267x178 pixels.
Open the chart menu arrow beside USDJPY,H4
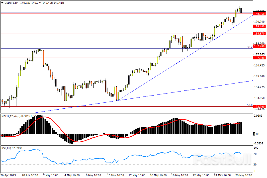coord(2,3)
